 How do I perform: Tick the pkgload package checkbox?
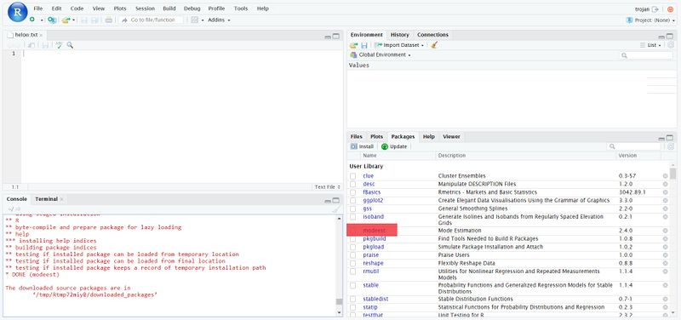353,247
